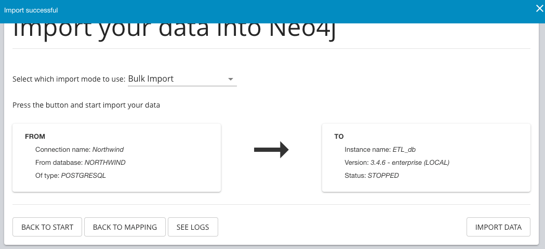Click the TO card heading

[339, 137]
